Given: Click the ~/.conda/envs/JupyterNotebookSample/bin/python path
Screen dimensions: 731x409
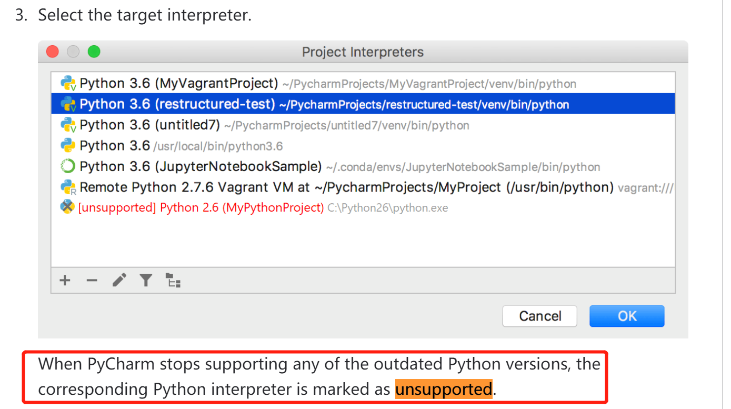Looking at the screenshot, I should click(463, 167).
